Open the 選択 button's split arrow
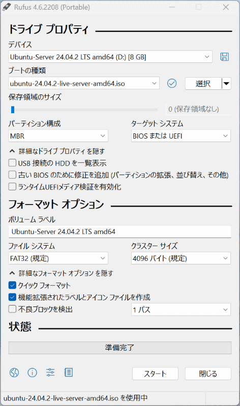The height and width of the screenshot is (406, 240). (x=226, y=84)
